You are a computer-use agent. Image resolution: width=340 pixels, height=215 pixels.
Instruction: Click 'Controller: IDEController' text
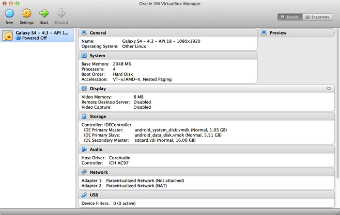(106, 125)
